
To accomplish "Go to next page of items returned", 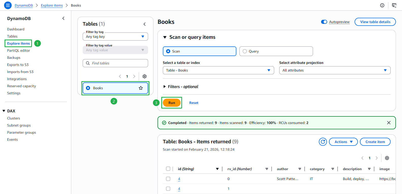I will coord(377,158).
